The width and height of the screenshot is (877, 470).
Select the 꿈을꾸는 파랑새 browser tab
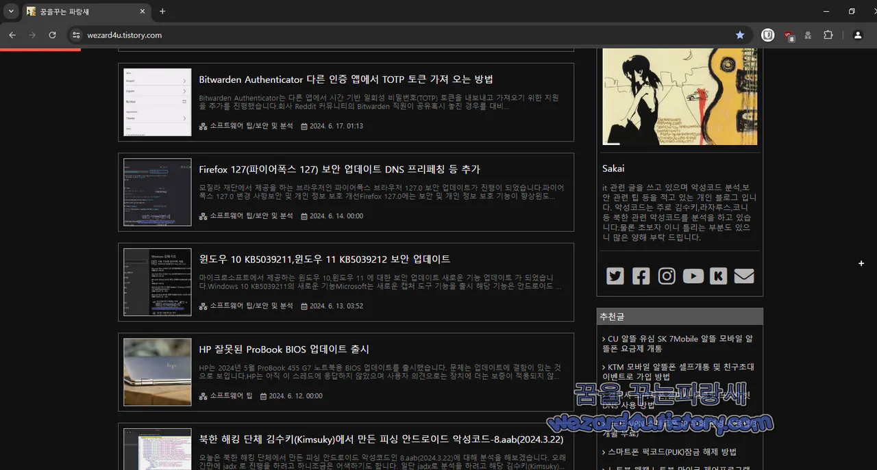86,12
